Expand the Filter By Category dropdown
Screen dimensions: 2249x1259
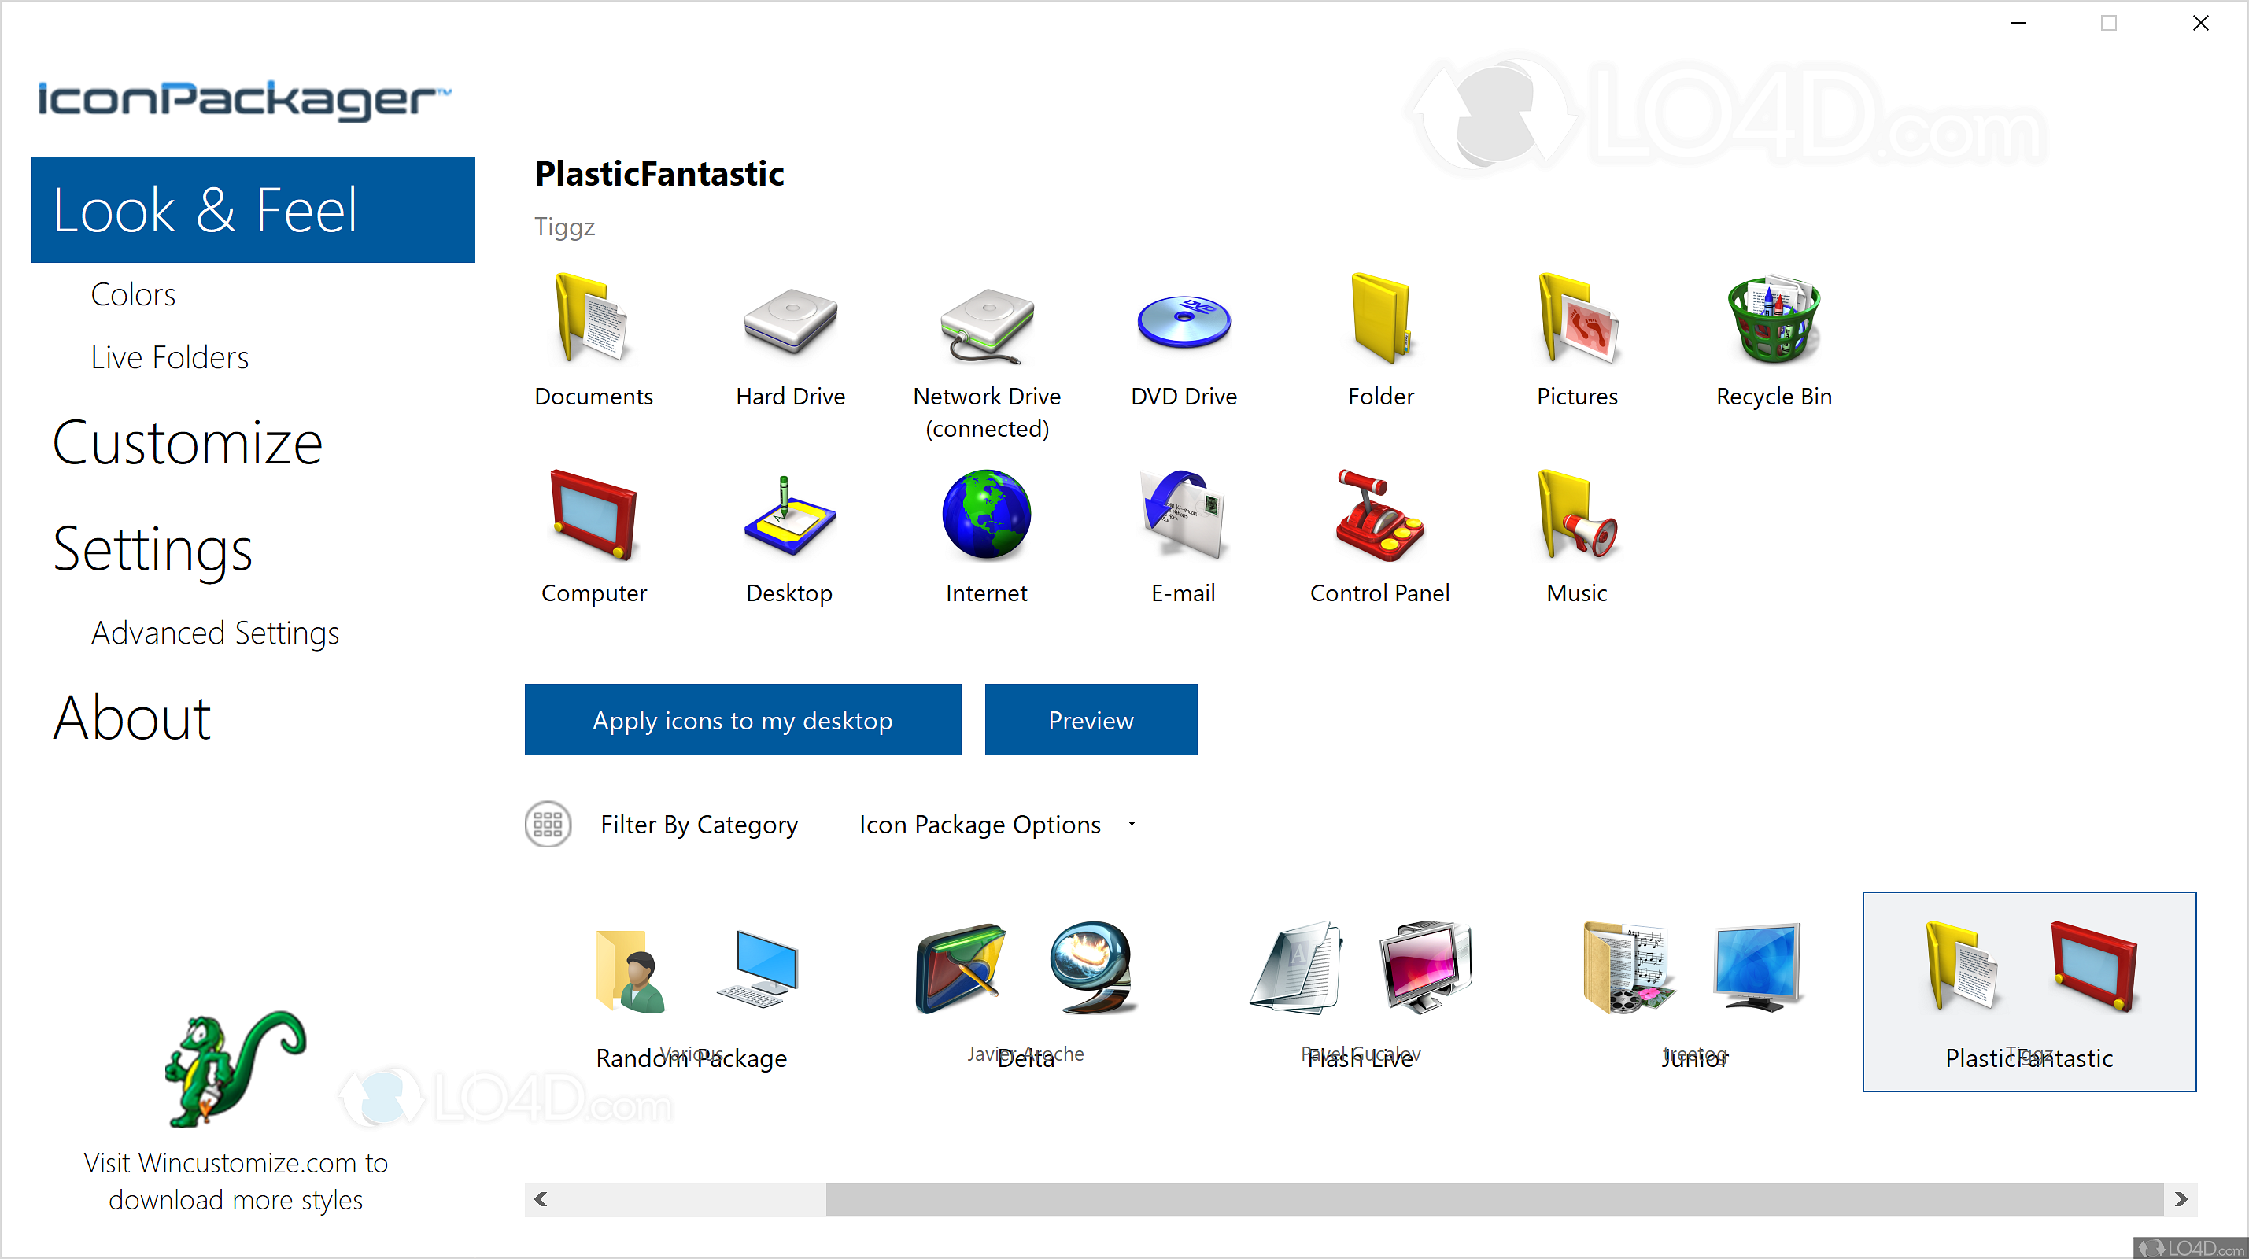coord(700,823)
